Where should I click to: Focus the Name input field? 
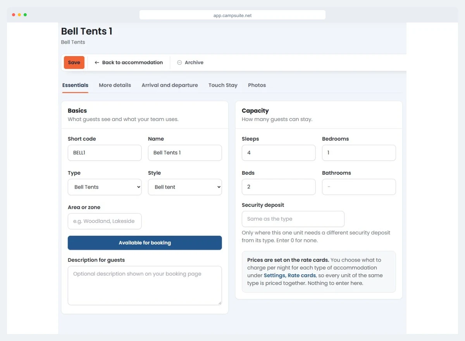pyautogui.click(x=185, y=153)
